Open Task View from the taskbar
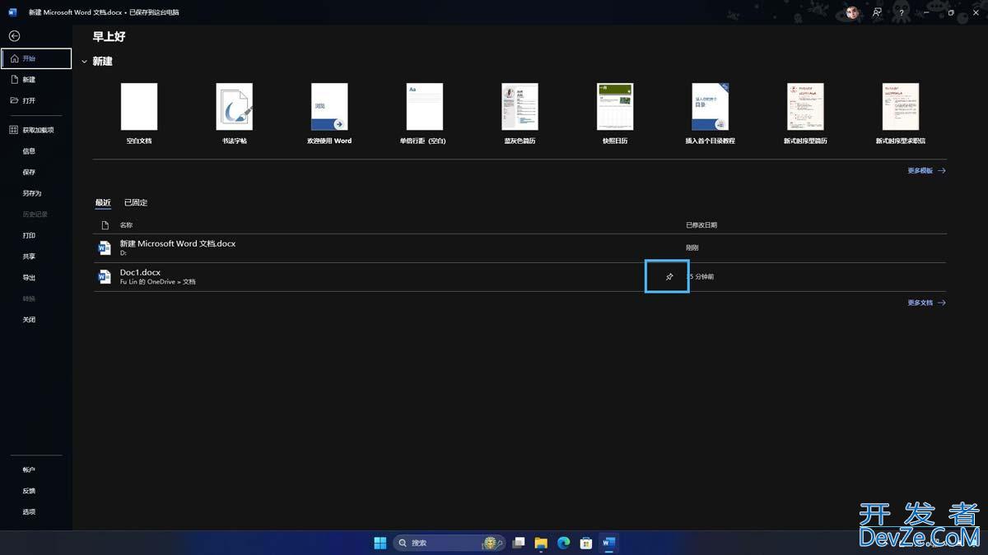988x555 pixels. click(x=519, y=543)
